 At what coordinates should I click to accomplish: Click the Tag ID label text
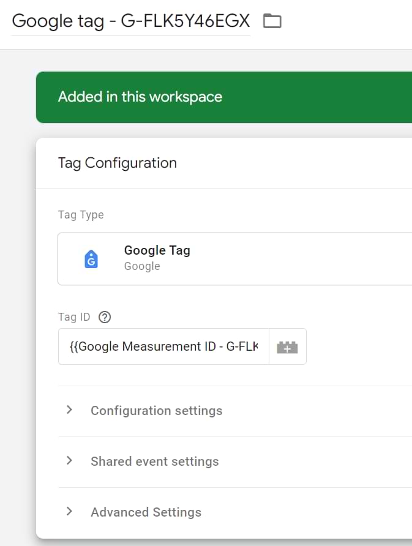(x=74, y=317)
